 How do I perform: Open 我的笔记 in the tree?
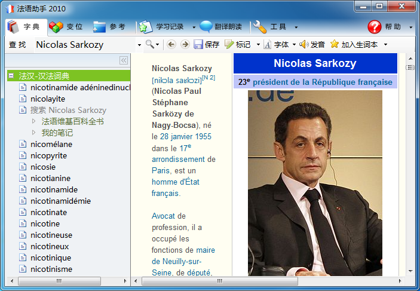[57, 133]
